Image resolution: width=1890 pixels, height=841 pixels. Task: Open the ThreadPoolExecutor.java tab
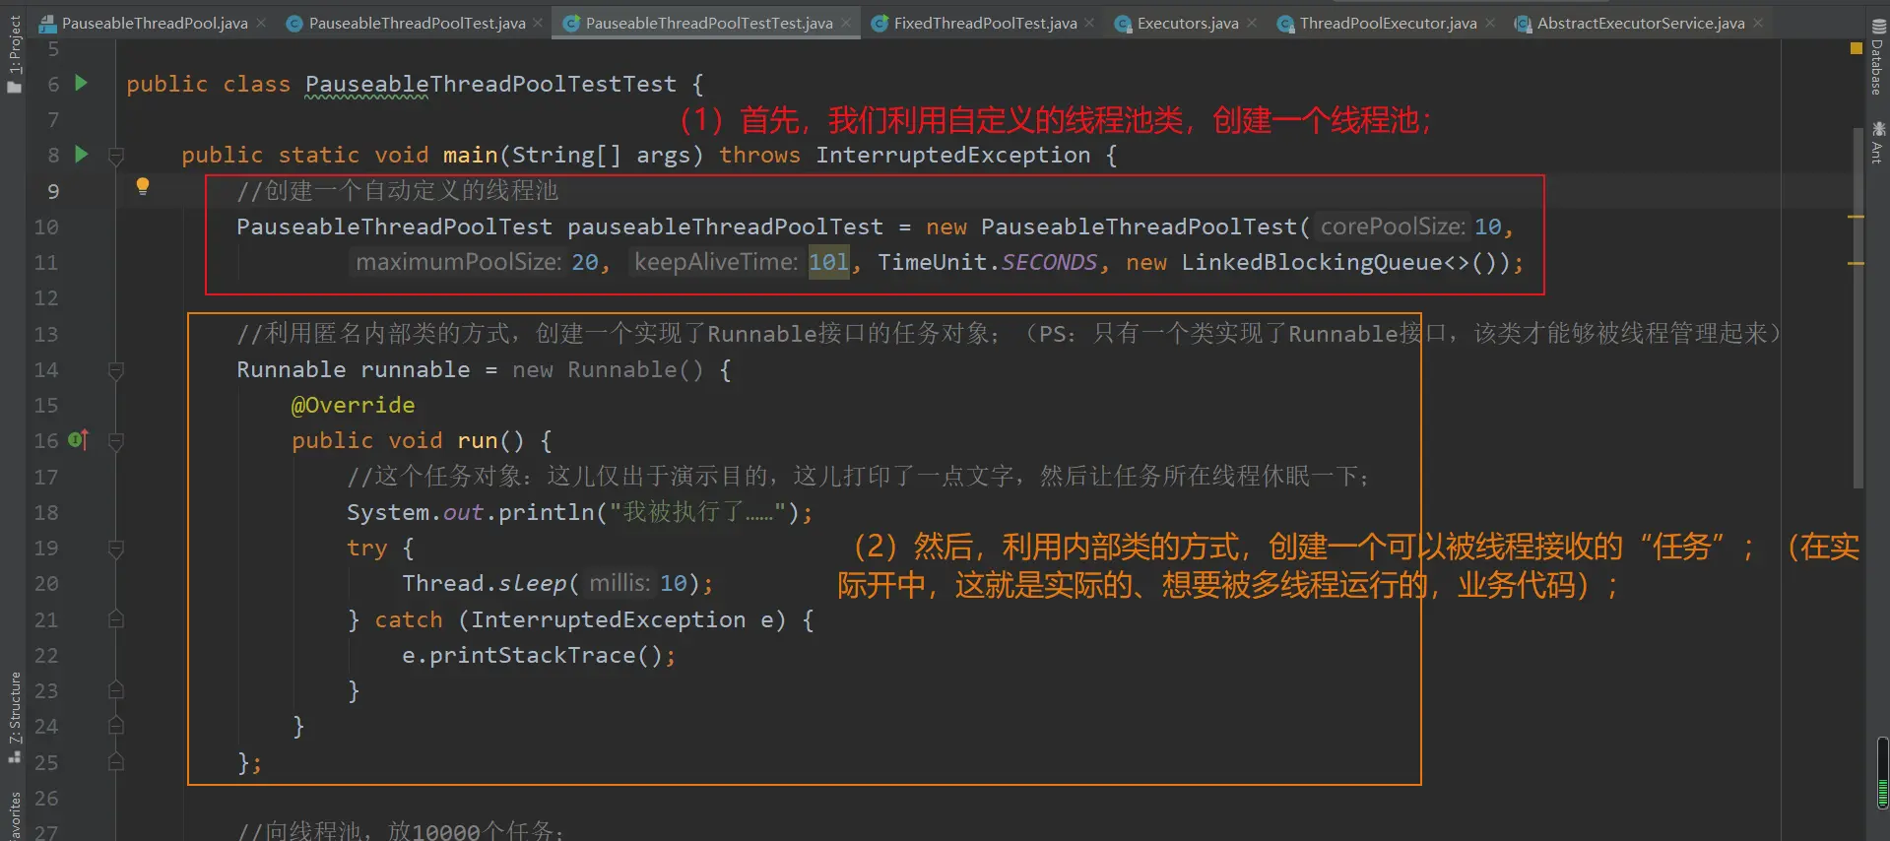pyautogui.click(x=1388, y=23)
